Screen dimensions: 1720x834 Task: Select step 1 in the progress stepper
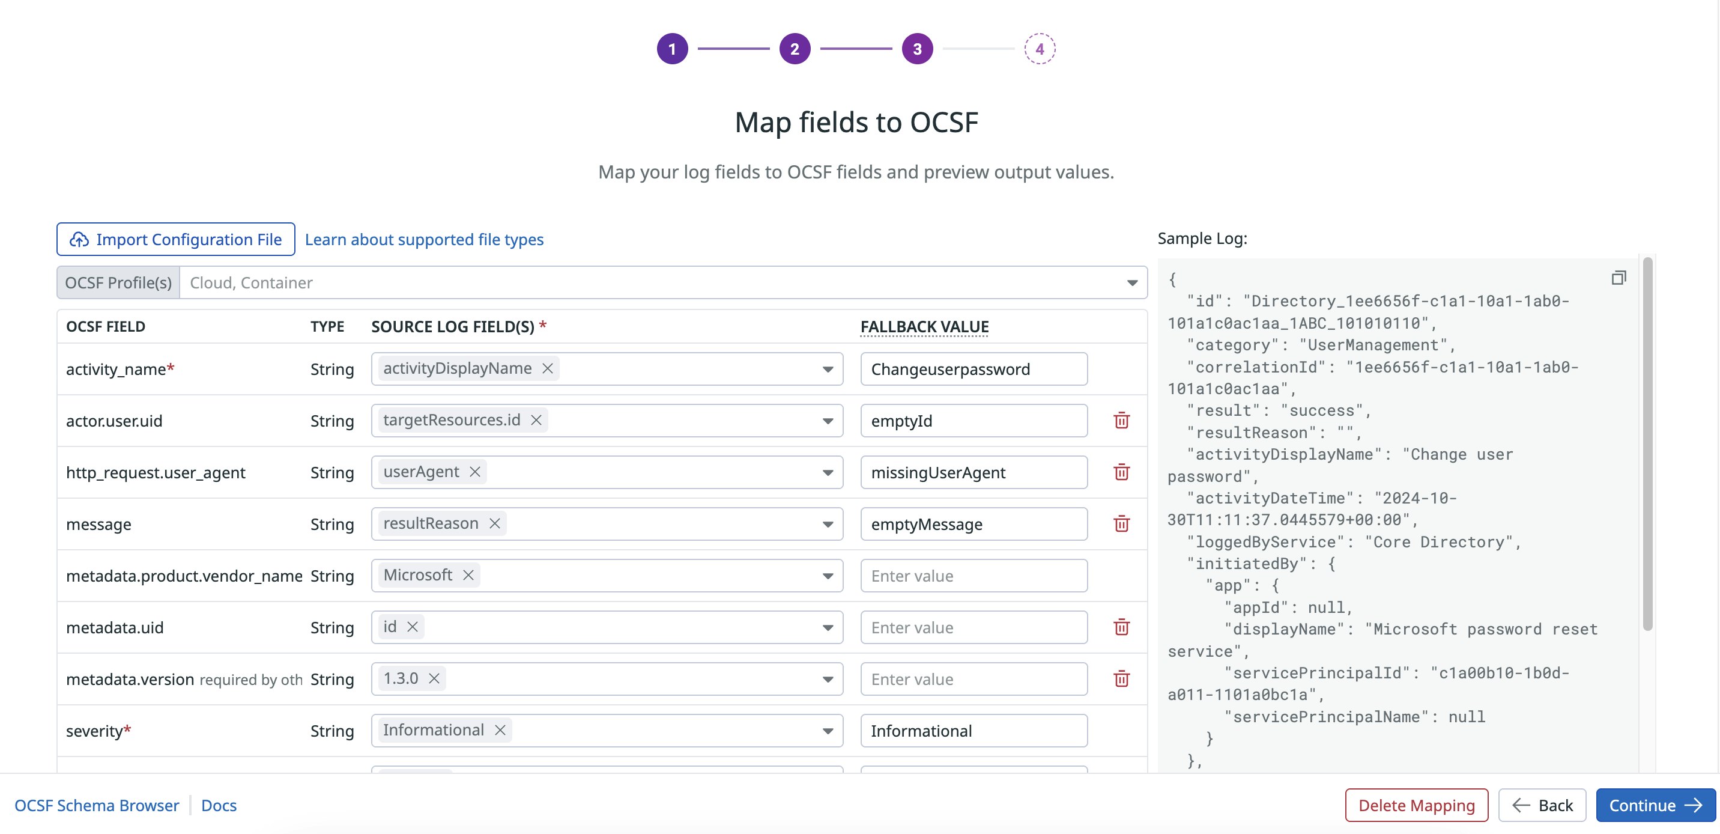pyautogui.click(x=673, y=49)
